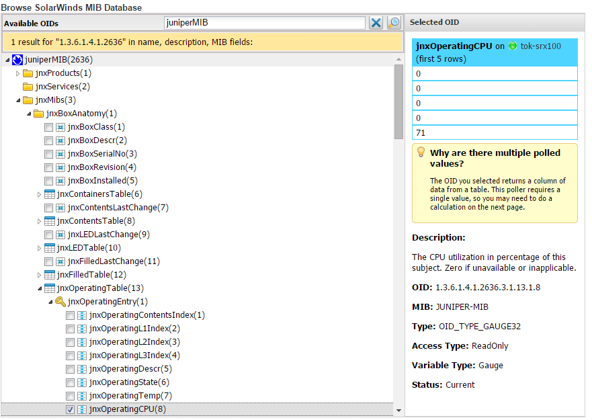This screenshot has width=592, height=420.
Task: Select the jnxLEDLastChange(9) tree item
Action: pyautogui.click(x=109, y=234)
